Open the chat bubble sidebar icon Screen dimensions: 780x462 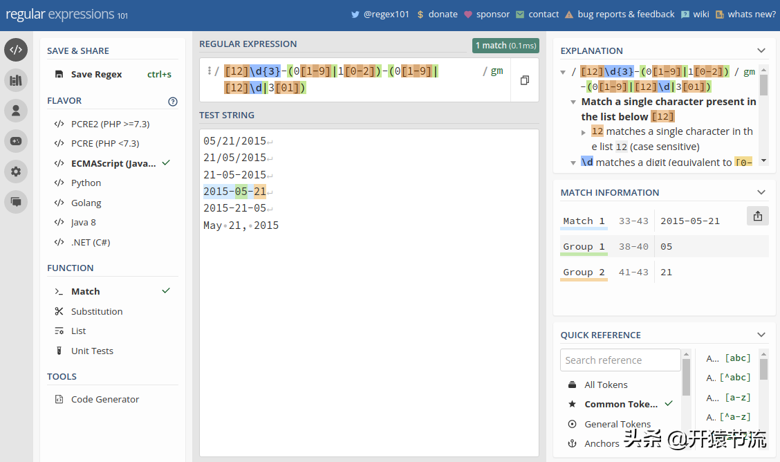click(x=16, y=202)
